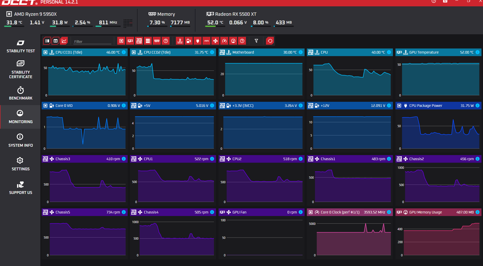The width and height of the screenshot is (483, 266).
Task: Show info for GPU Fan sensor
Action: click(x=301, y=212)
